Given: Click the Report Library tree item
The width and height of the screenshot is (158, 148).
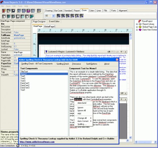Looking at the screenshot, I should point(148,24).
